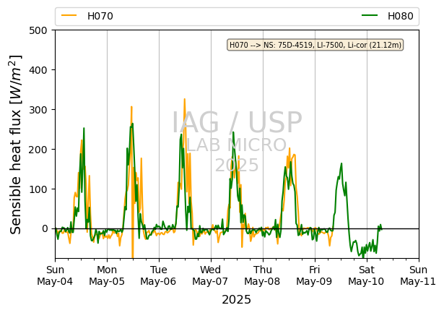Click the green H080 legend line swatch
The image size is (444, 313).
coord(370,16)
